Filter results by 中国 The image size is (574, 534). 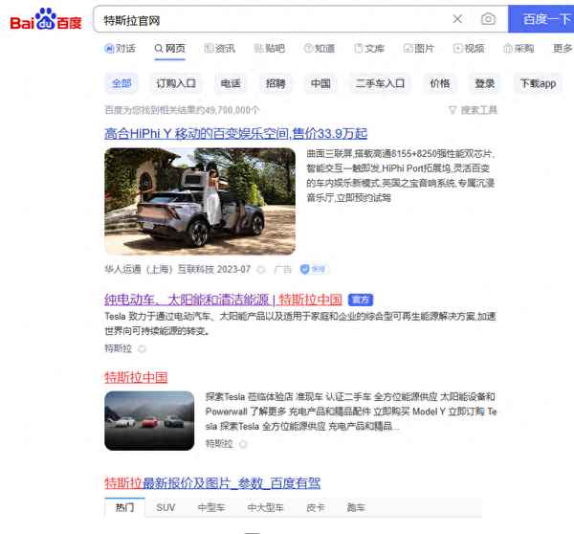[320, 83]
